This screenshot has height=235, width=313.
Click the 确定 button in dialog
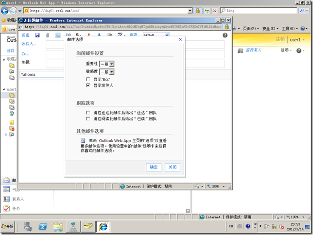coord(154,167)
